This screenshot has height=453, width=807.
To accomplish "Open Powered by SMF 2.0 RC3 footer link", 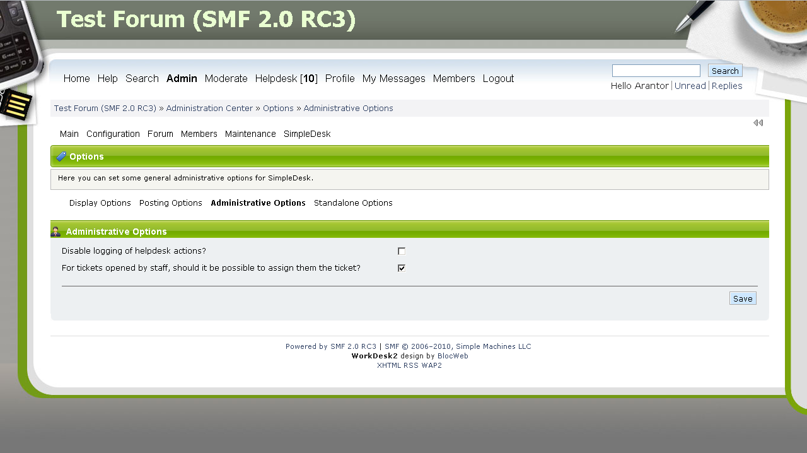I will tap(331, 346).
